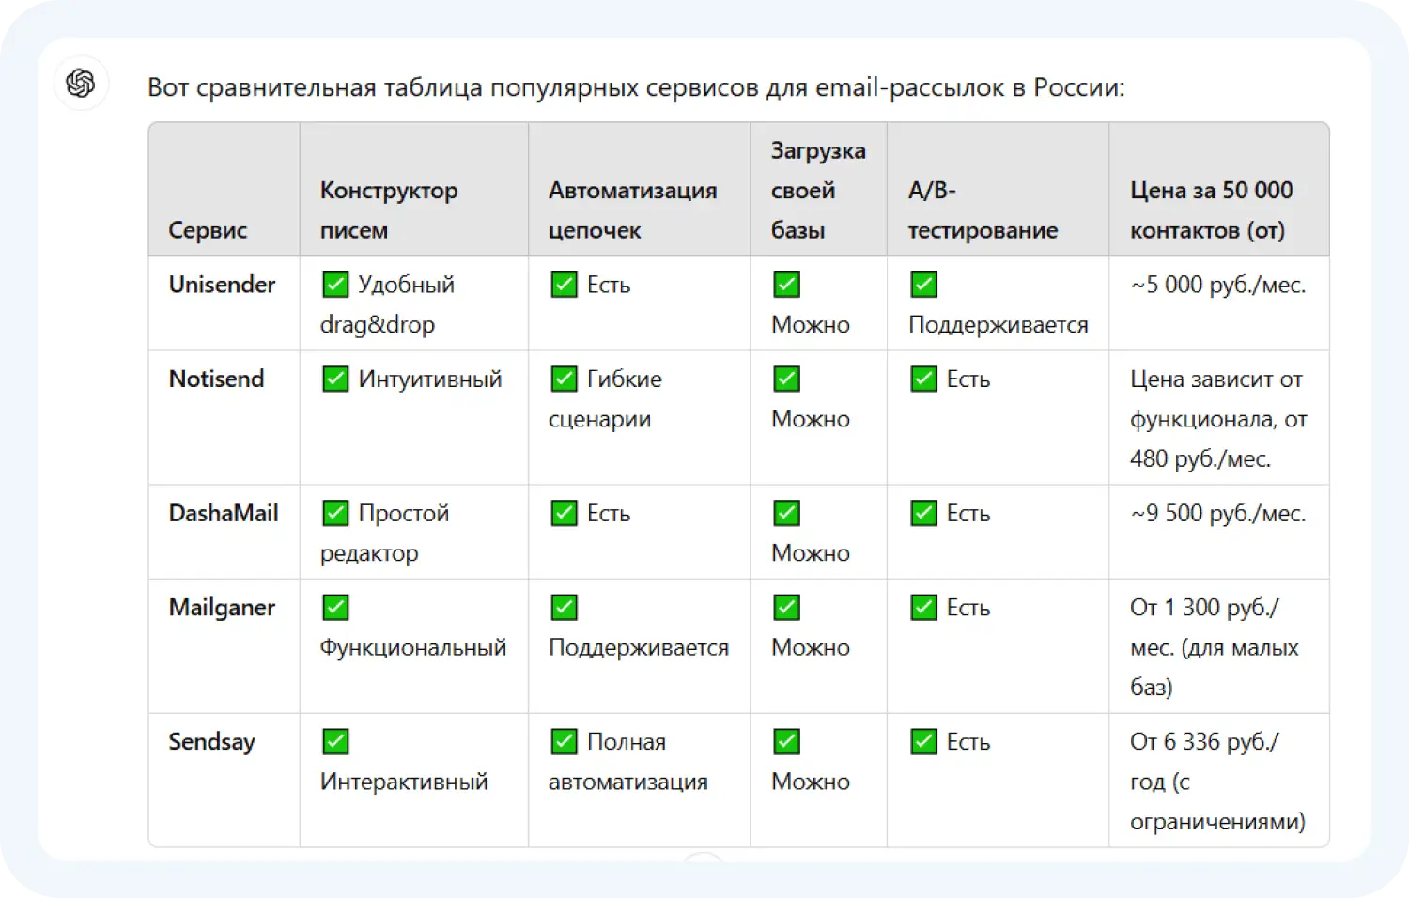
Task: Click Sendsay's A/B-тестирование checkmark
Action: pos(923,742)
